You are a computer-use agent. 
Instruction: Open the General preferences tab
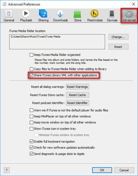pyautogui.click(x=9, y=16)
